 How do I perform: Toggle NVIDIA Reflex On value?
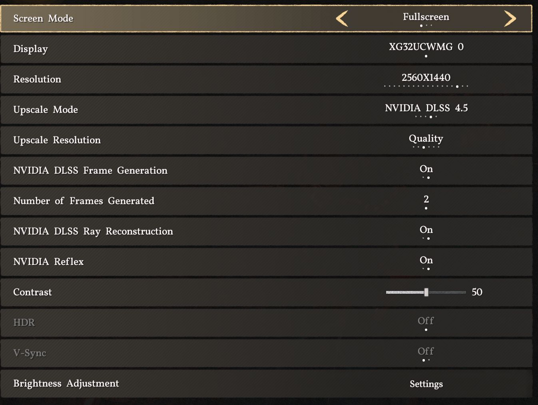[426, 260]
